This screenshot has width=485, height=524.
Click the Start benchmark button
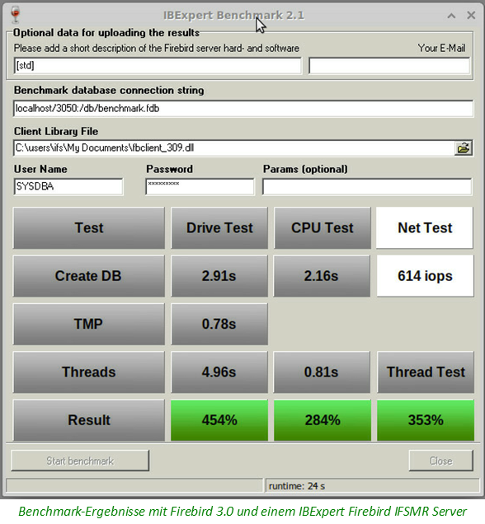tap(80, 461)
